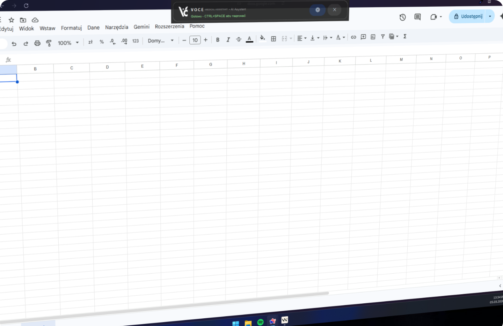
Task: Click the Udostępnij share button
Action: (x=468, y=16)
